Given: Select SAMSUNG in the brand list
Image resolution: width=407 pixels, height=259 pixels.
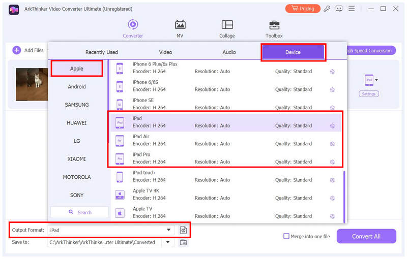Looking at the screenshot, I should point(77,105).
